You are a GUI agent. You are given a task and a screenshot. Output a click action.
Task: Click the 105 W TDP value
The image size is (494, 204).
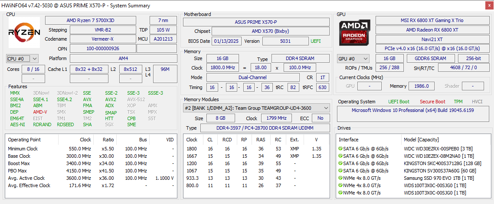163,30
